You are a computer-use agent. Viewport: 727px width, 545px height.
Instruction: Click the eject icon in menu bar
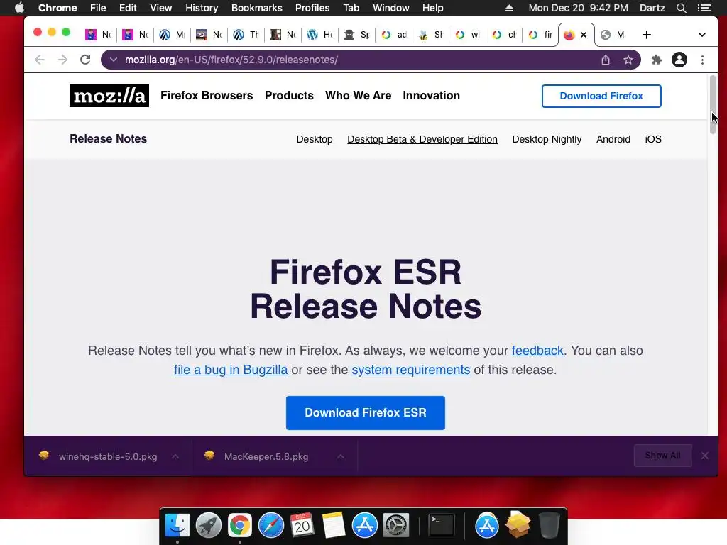[509, 8]
